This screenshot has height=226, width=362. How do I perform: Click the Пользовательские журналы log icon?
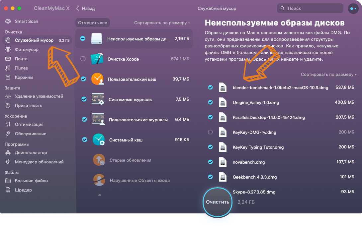tap(98, 119)
